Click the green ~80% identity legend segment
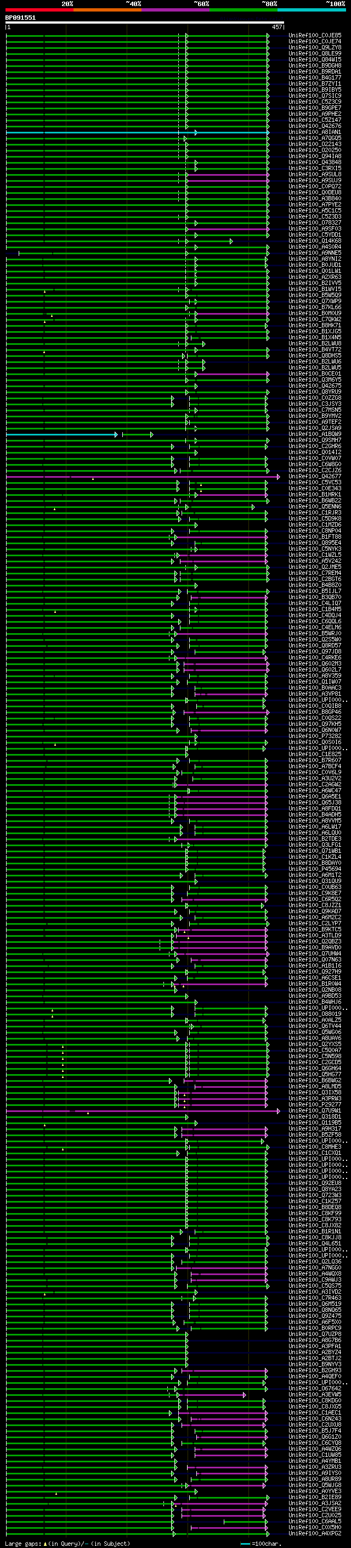The width and height of the screenshot is (351, 1548). click(x=244, y=10)
